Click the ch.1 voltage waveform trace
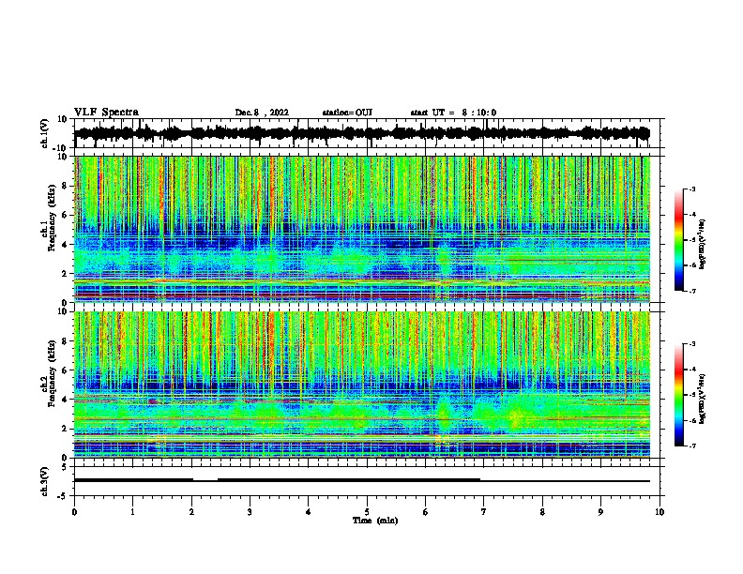The height and width of the screenshot is (574, 743). pos(362,133)
